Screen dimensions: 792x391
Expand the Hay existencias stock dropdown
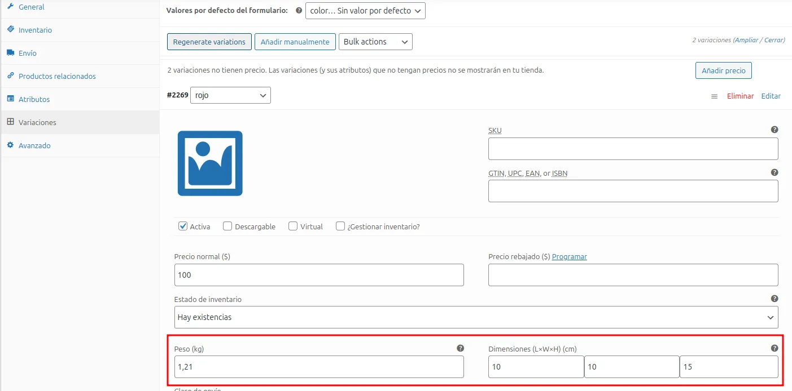coord(476,317)
